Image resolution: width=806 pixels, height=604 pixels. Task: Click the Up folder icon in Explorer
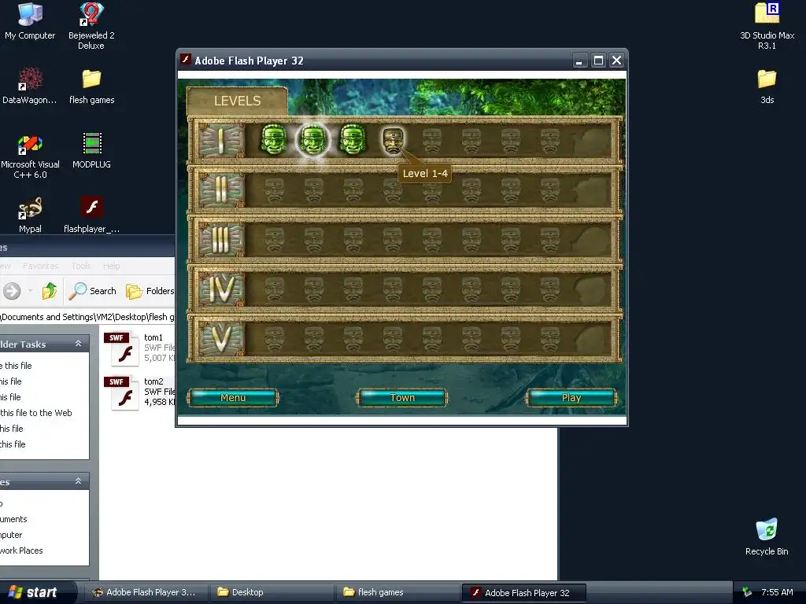50,291
